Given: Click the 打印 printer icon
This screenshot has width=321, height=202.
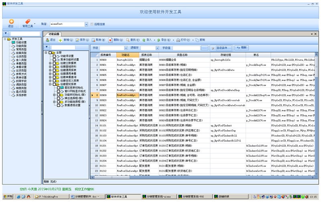Looking at the screenshot, I should 177,40.
